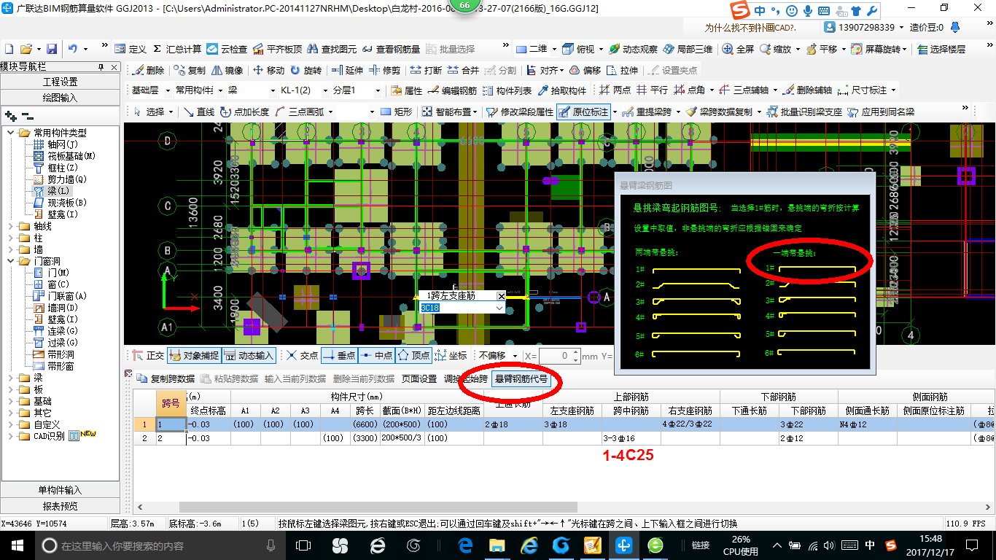996x560 pixels.
Task: Click the 修剪 trim tool
Action: click(384, 70)
